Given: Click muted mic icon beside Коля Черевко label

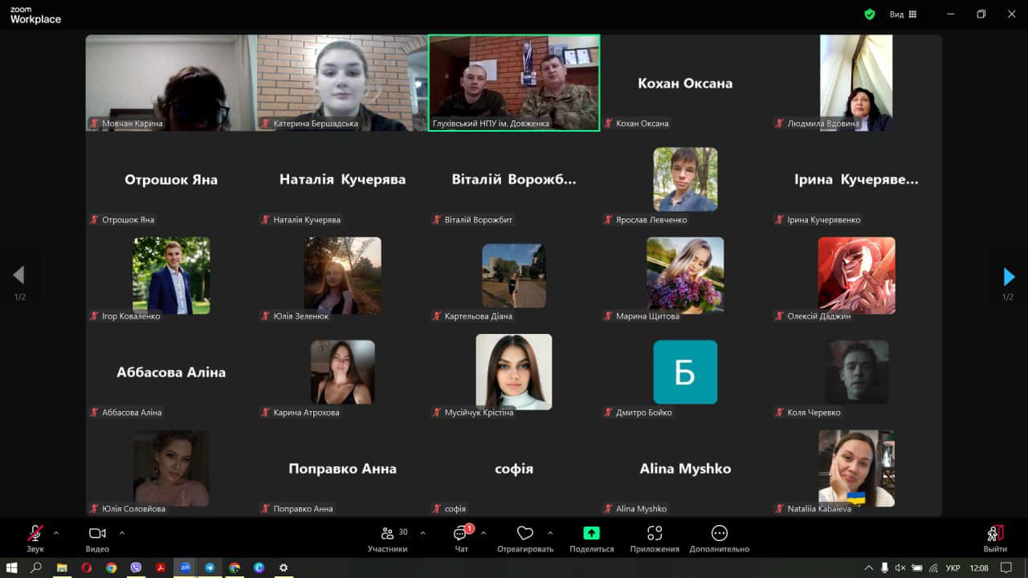Looking at the screenshot, I should pos(780,413).
